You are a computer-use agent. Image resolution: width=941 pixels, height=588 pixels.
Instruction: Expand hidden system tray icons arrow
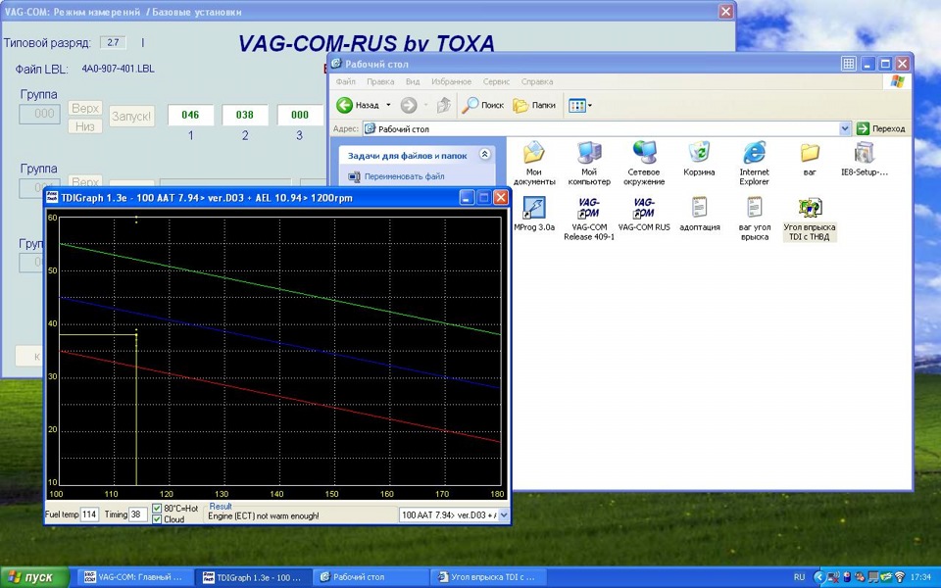click(819, 577)
